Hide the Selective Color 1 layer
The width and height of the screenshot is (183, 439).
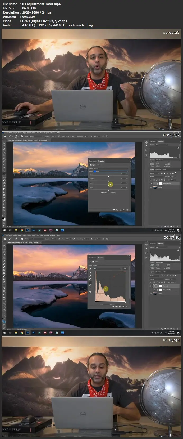(x=151, y=183)
